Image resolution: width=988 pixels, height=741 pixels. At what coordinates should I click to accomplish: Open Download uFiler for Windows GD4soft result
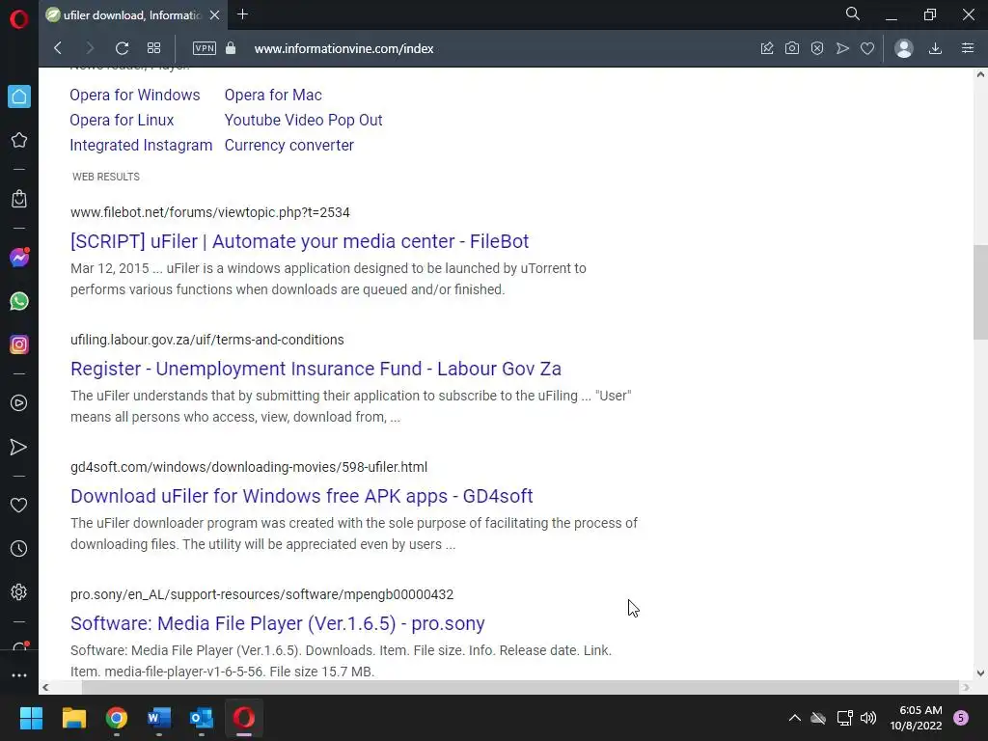point(302,496)
